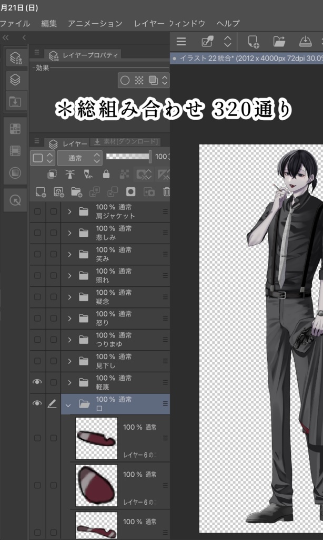This screenshot has height=540, width=323.
Task: Expand the つりまゆ folder
Action: point(69,340)
